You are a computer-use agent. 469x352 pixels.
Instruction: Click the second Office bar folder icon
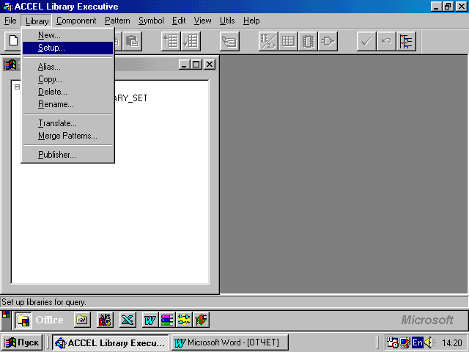pyautogui.click(x=82, y=320)
